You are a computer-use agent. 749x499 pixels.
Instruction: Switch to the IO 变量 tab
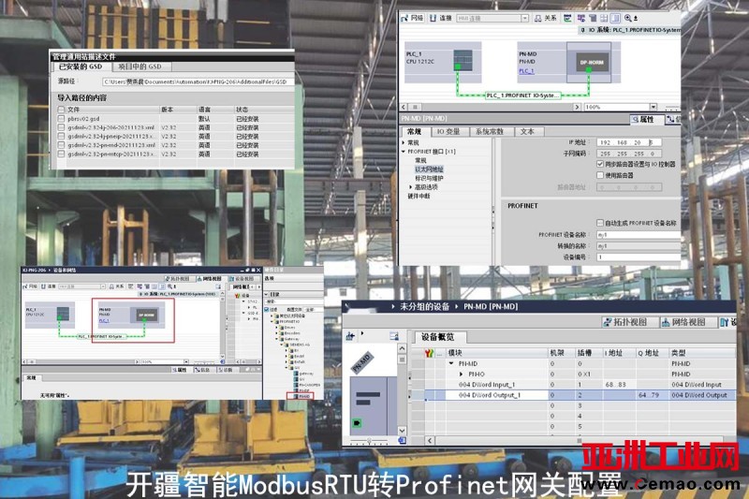[448, 131]
